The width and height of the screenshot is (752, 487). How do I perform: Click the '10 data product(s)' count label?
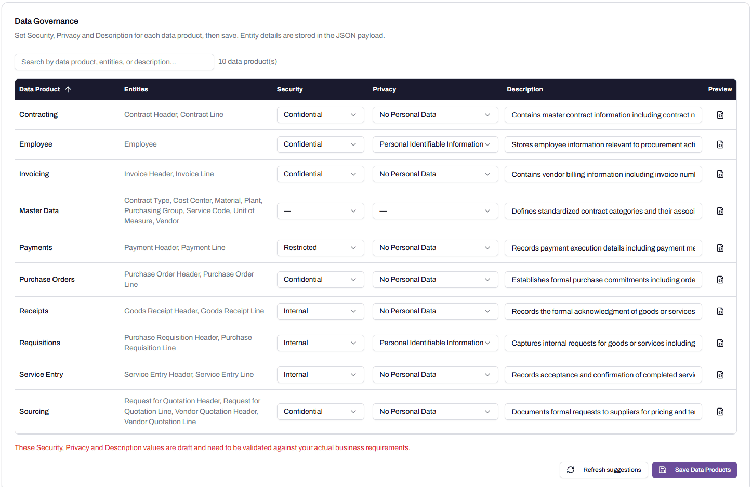(247, 62)
